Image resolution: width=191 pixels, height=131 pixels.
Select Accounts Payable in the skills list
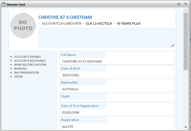tap(27, 57)
